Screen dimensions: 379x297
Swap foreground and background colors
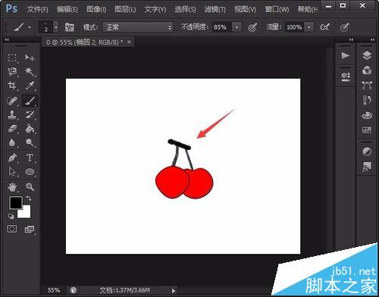pyautogui.click(x=29, y=199)
